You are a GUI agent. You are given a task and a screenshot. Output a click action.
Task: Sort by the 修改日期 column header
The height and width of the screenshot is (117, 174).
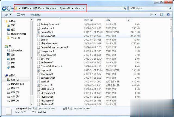pos(88,20)
